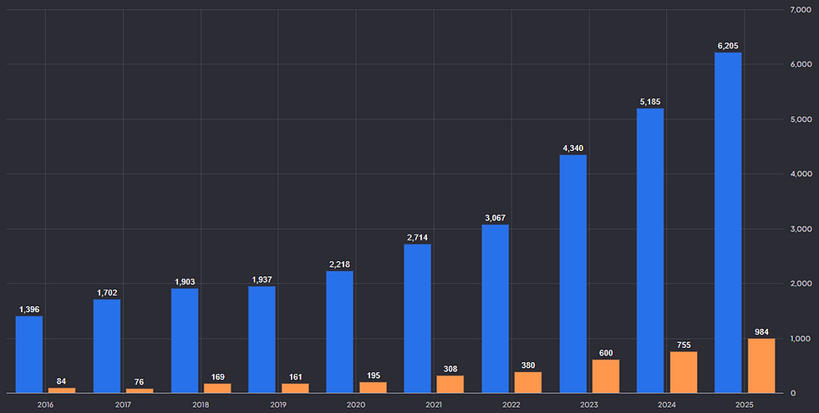
Task: Click the blue 2020 bar labeled 2,218
Action: (x=339, y=332)
